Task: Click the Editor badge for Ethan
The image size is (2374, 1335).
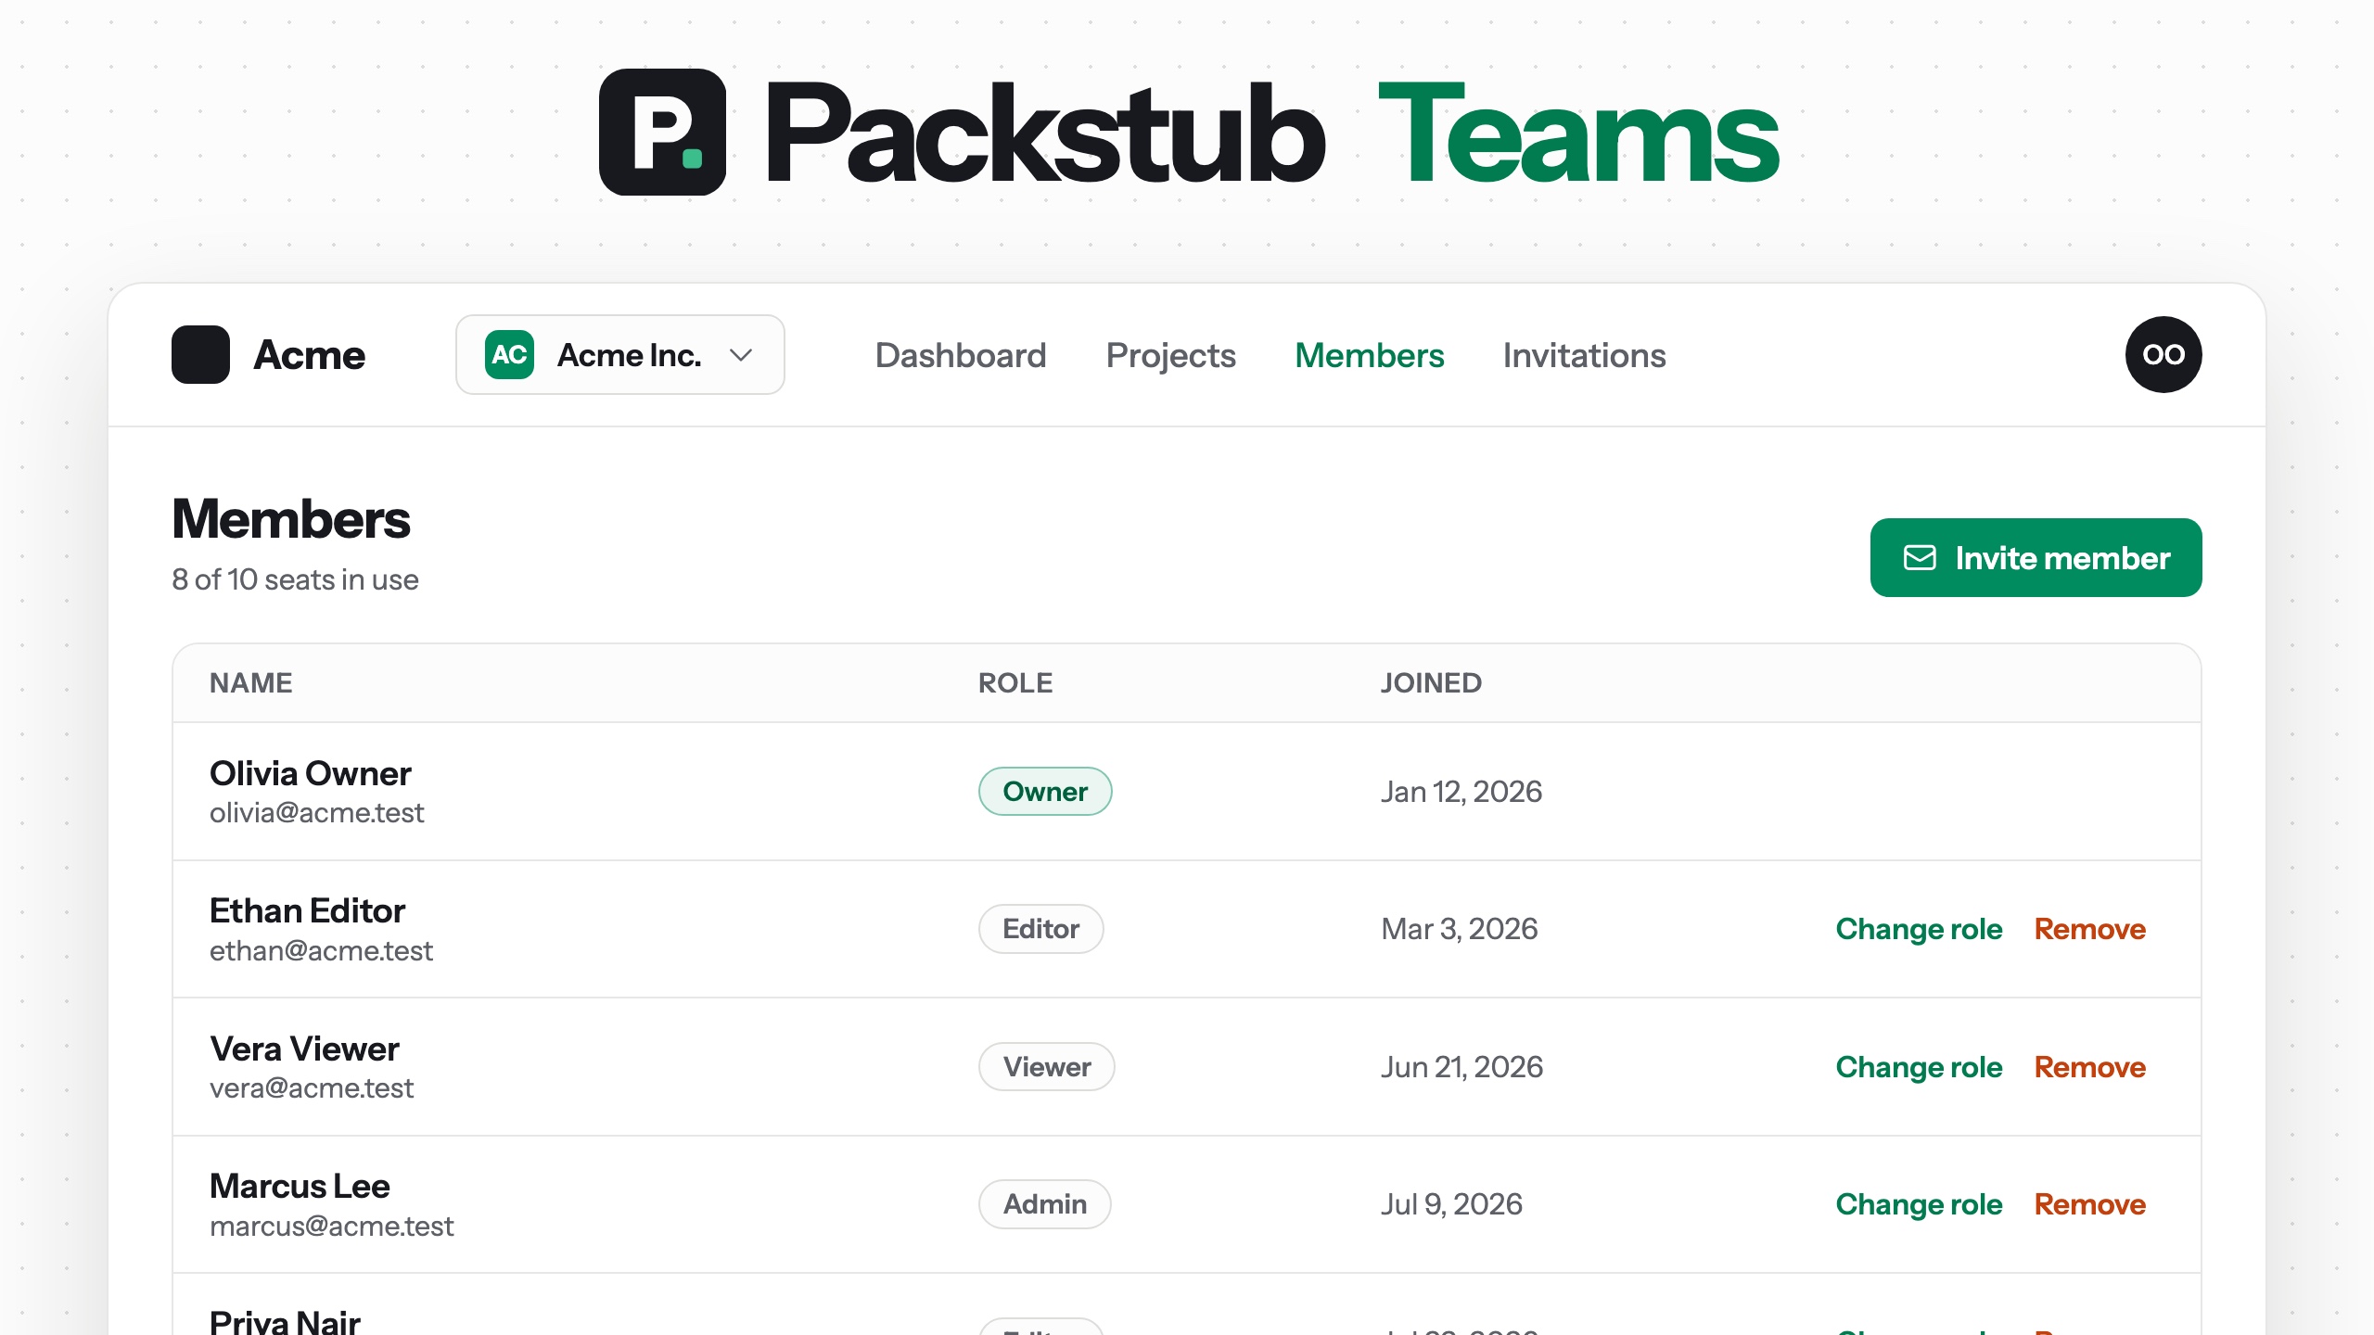Action: 1040,929
